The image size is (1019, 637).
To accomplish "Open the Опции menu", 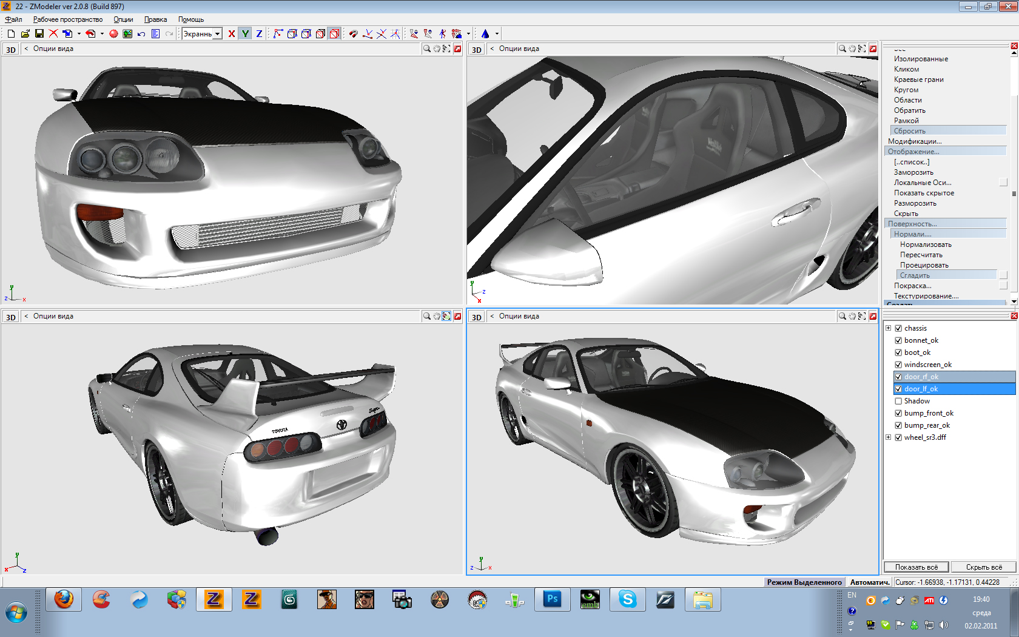I will point(123,19).
